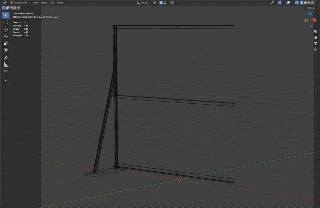Toggle proportional editing button

click(x=172, y=2)
